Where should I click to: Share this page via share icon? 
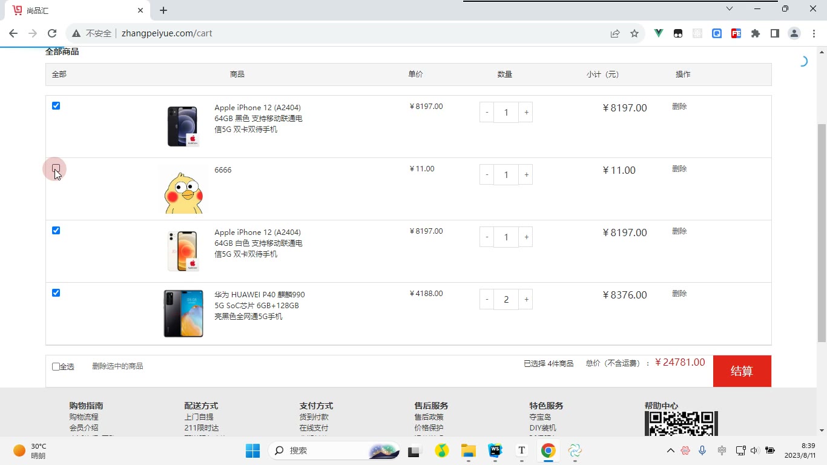point(615,33)
